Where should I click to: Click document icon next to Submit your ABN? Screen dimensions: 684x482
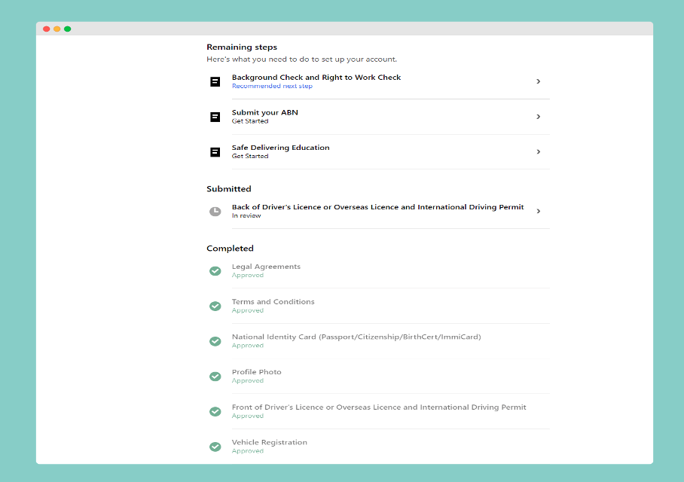coord(215,117)
